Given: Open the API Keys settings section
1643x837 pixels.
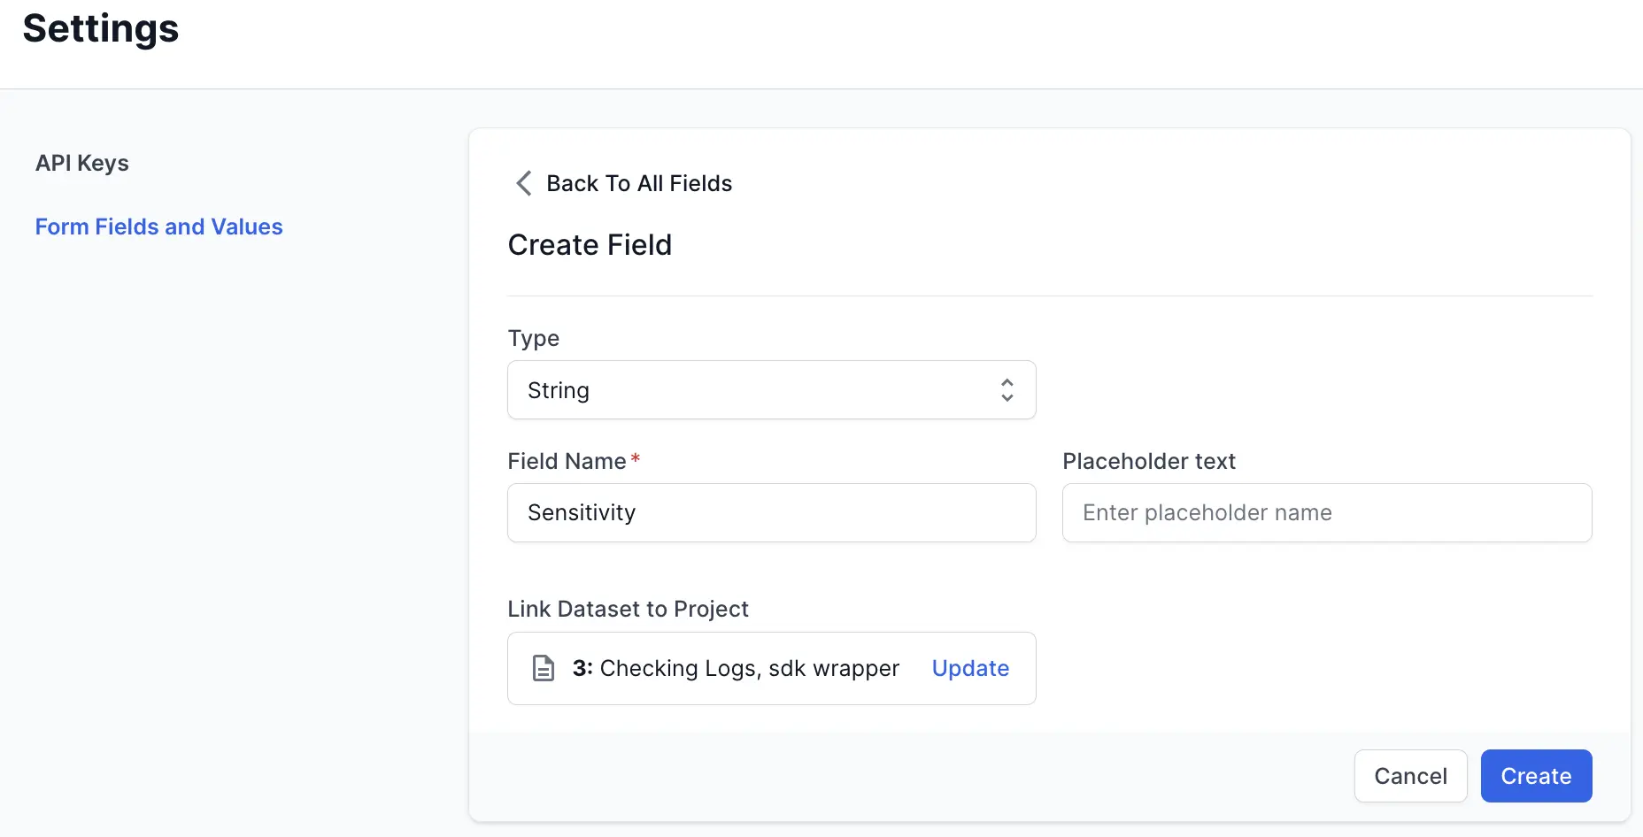Looking at the screenshot, I should tap(81, 163).
